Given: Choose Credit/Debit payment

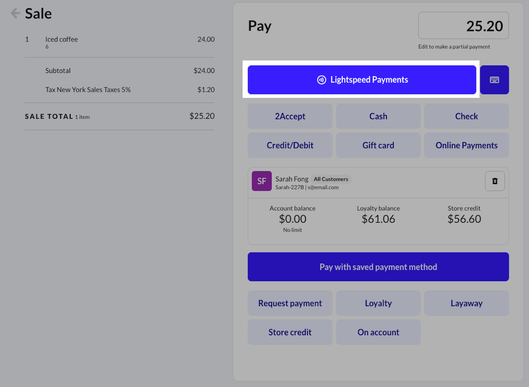Looking at the screenshot, I should (x=290, y=145).
